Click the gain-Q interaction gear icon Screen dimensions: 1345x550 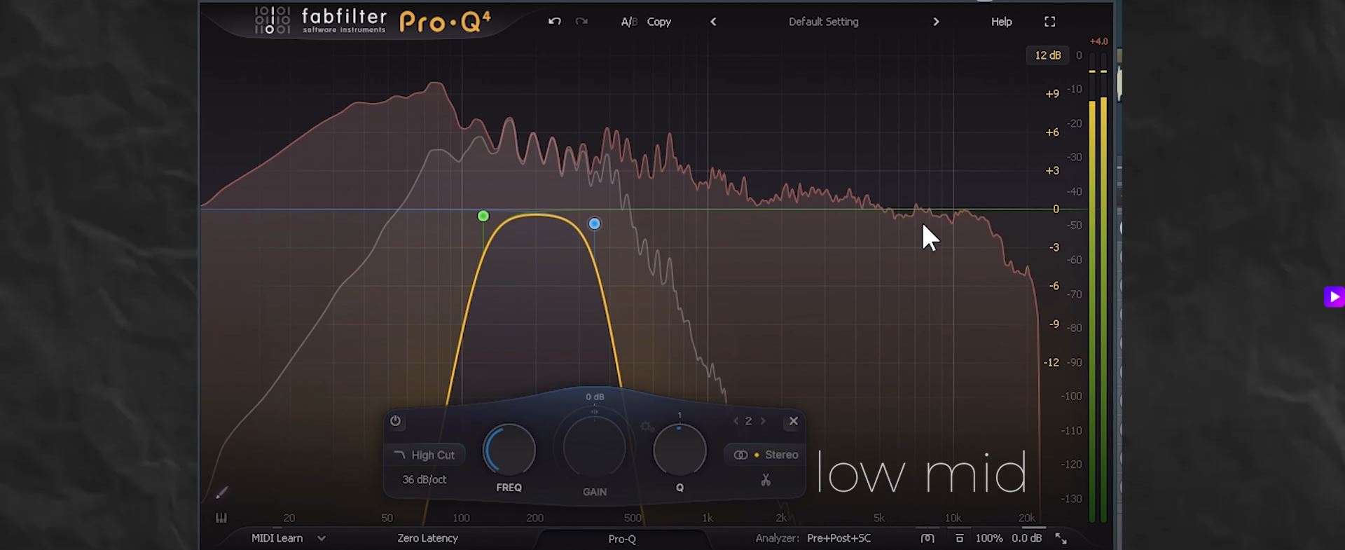point(647,426)
